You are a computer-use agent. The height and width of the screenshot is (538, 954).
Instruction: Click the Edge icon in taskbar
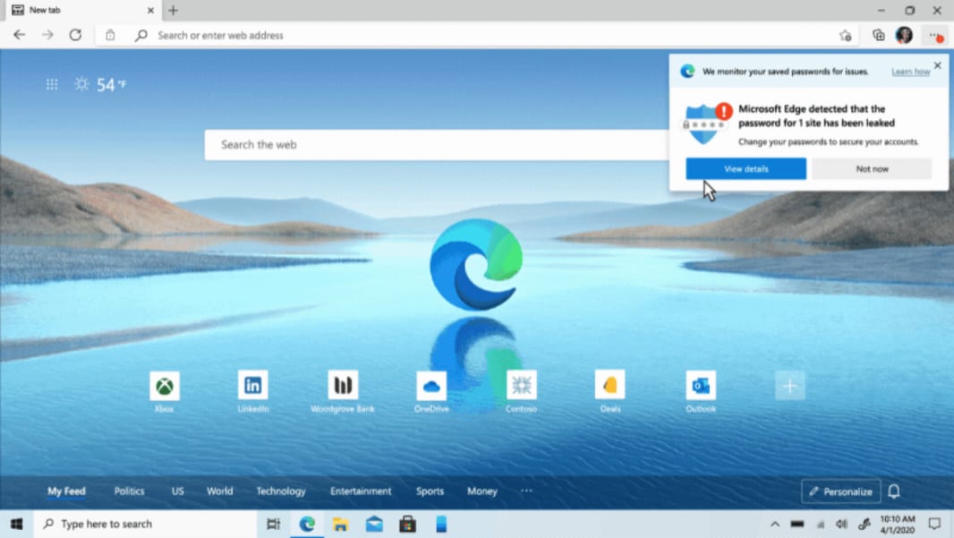tap(307, 524)
